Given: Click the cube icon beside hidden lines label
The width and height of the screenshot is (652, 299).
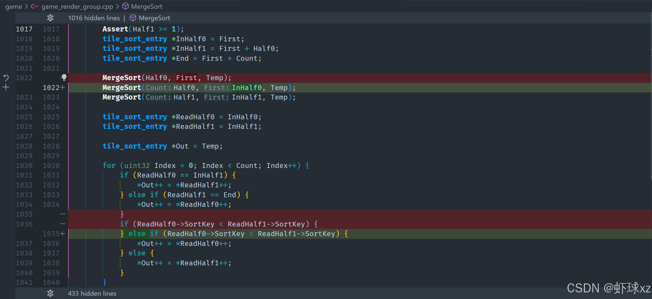Looking at the screenshot, I should pos(133,18).
